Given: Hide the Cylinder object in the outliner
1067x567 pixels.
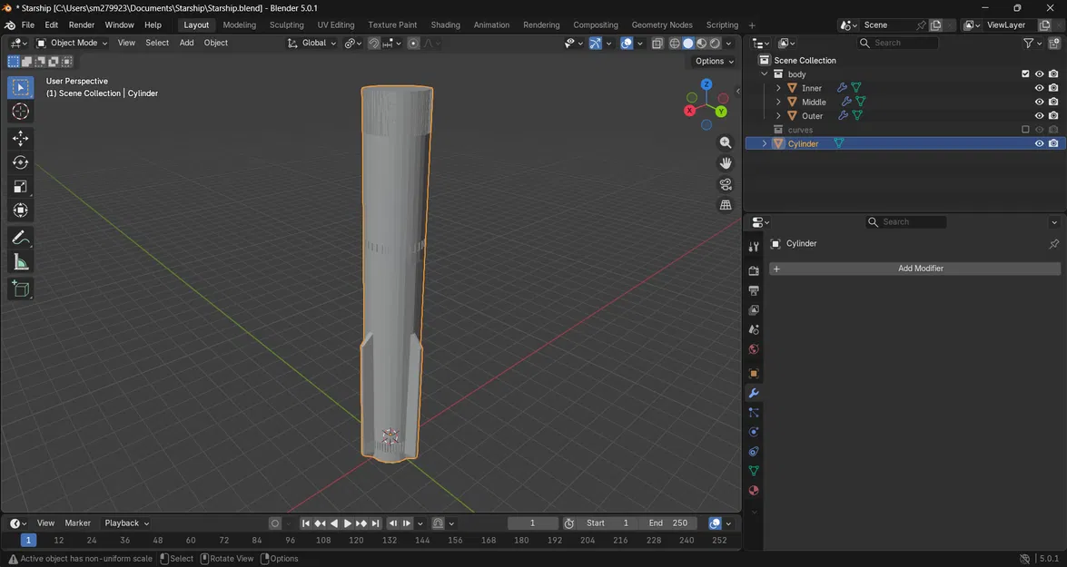Looking at the screenshot, I should coord(1039,143).
